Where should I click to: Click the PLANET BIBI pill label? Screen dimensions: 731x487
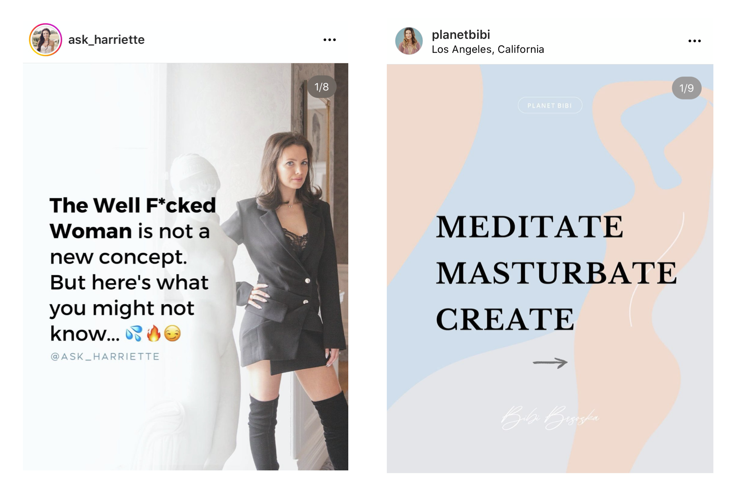(x=550, y=105)
